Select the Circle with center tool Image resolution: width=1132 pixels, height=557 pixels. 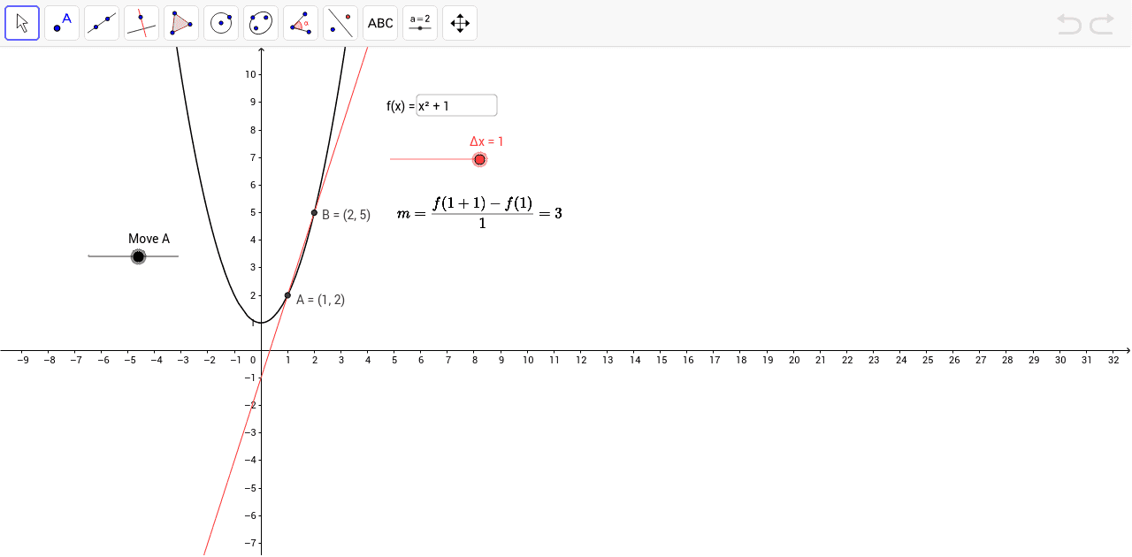click(221, 23)
